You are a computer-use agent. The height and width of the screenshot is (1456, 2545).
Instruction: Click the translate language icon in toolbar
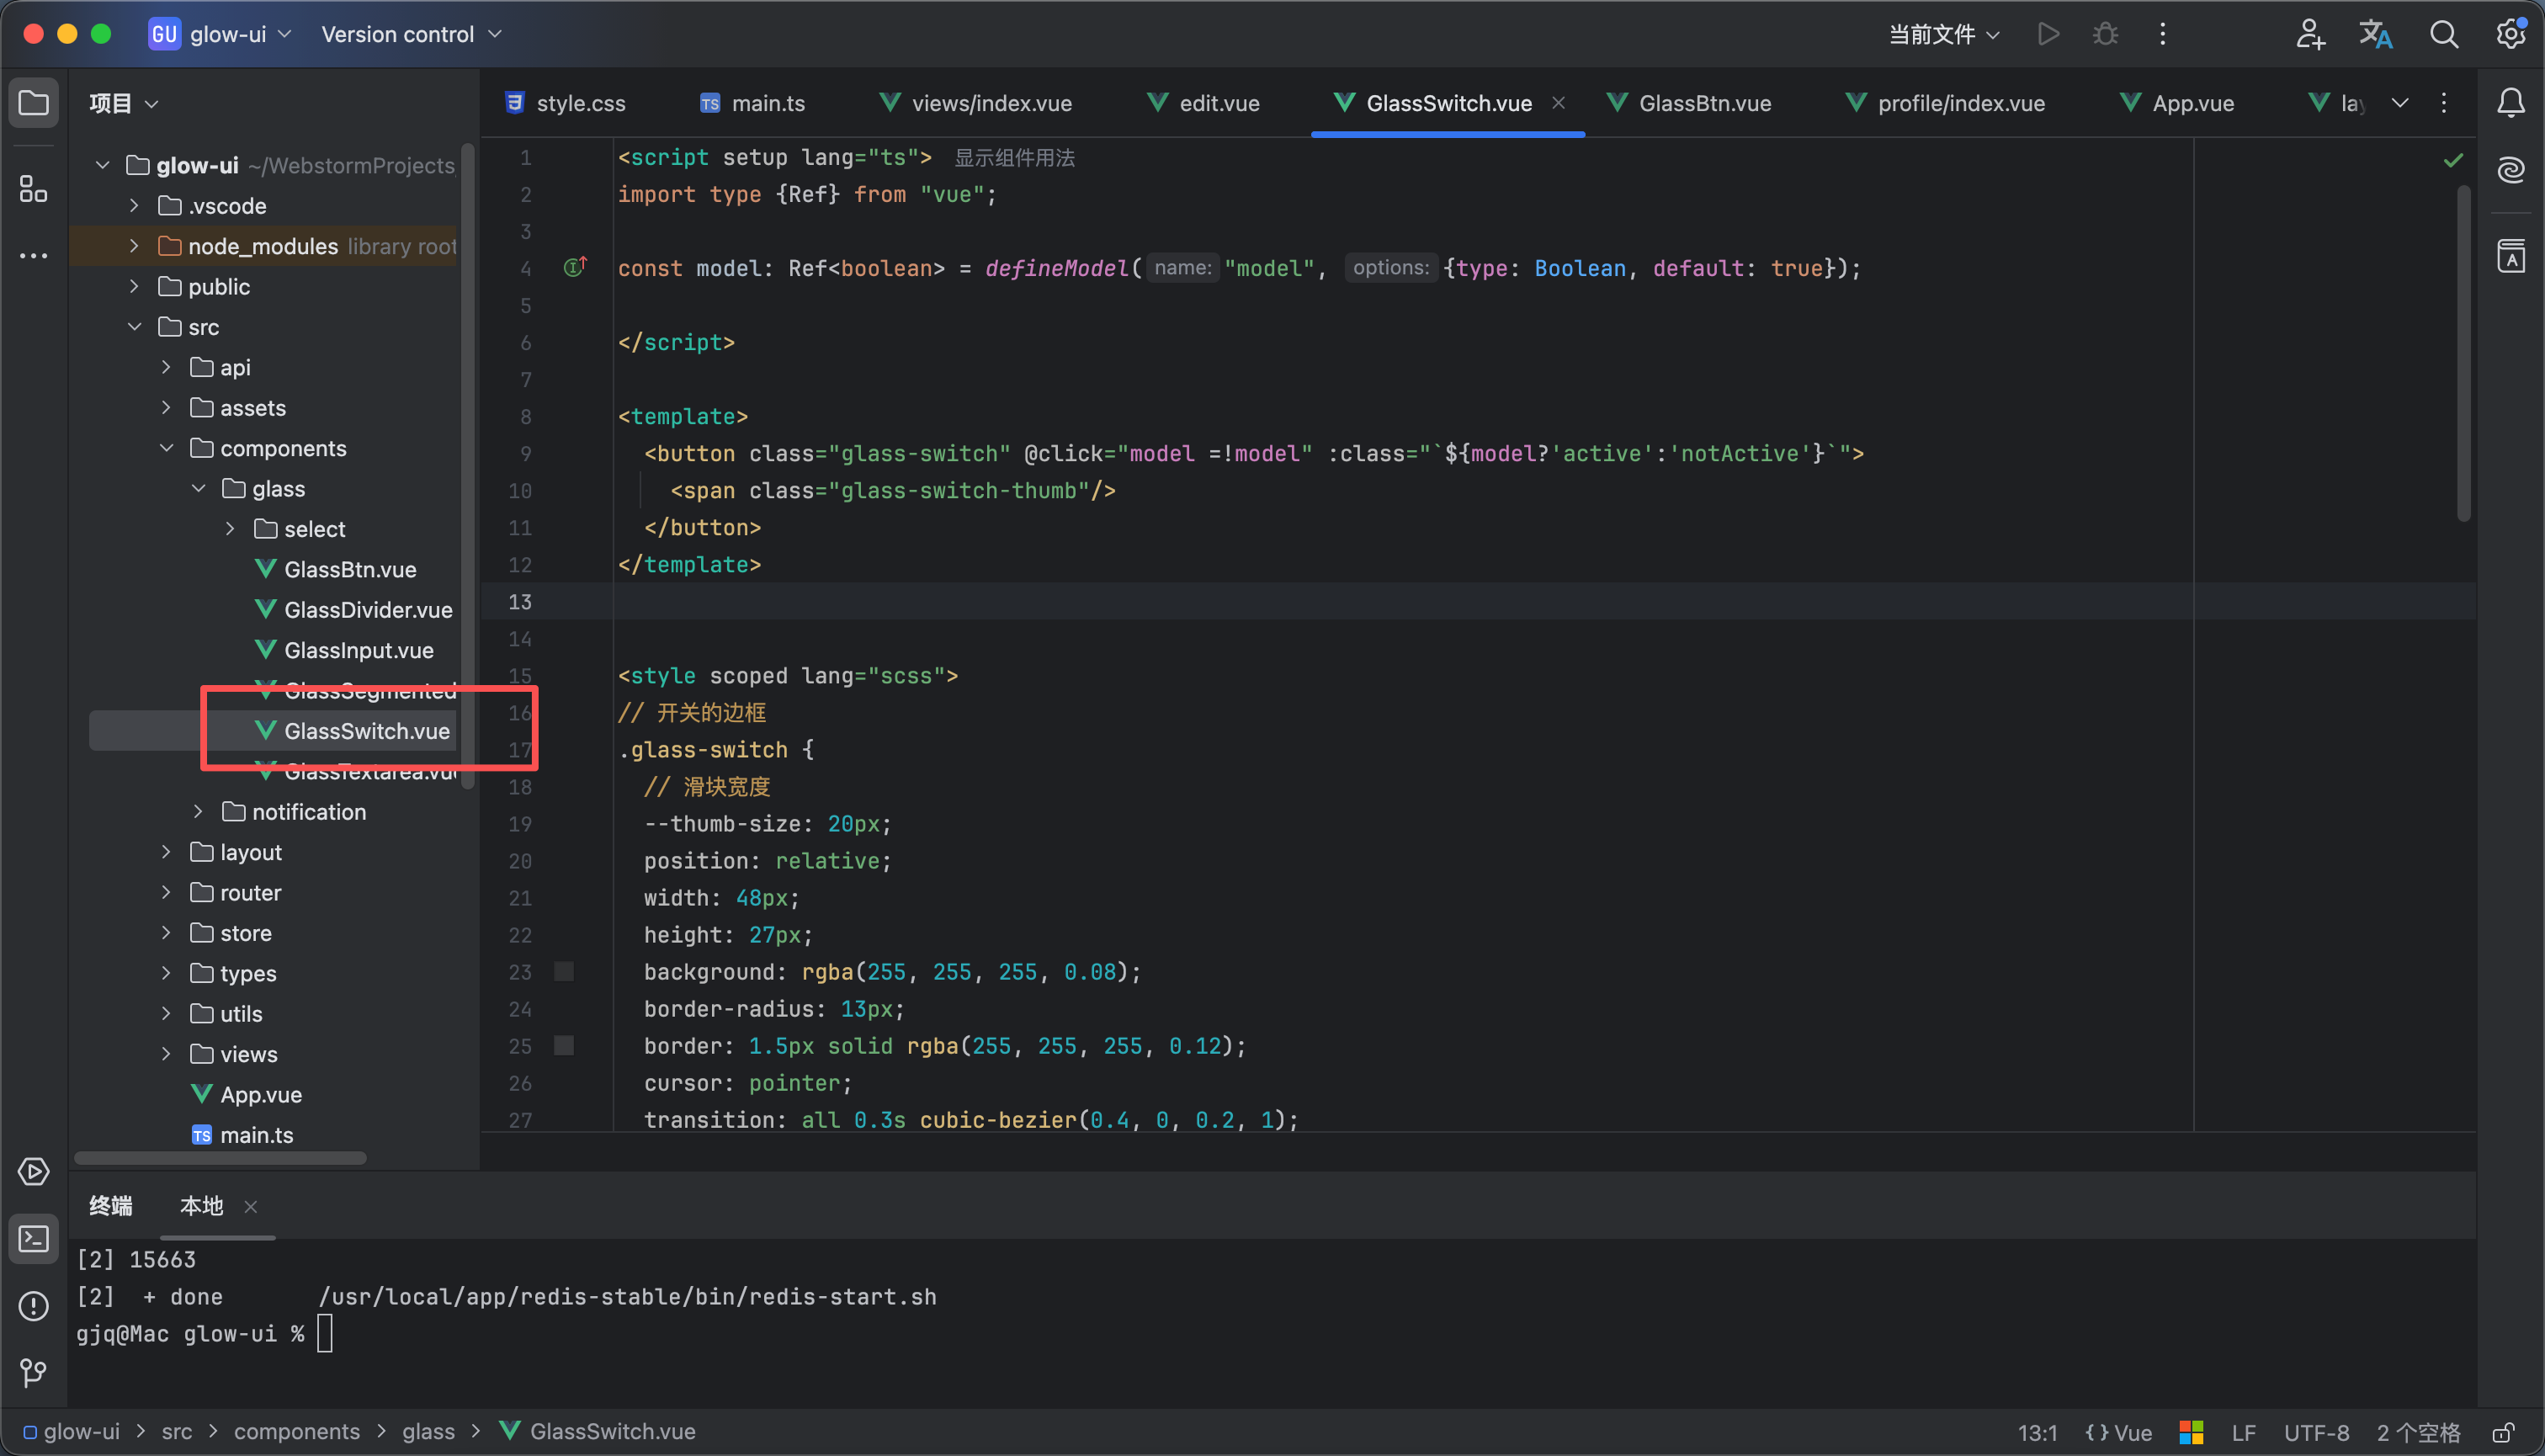tap(2375, 34)
